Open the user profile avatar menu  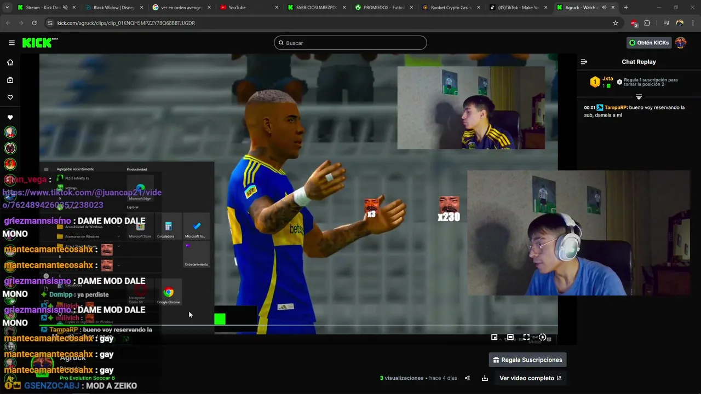coord(681,43)
